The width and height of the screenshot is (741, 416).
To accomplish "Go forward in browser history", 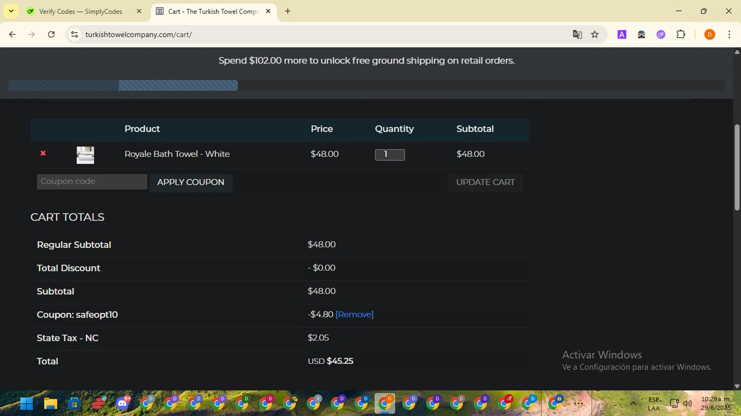I will click(32, 35).
